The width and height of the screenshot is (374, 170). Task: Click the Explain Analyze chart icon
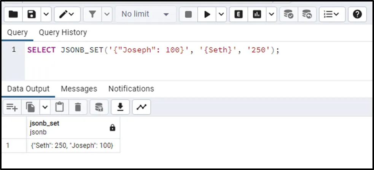click(257, 14)
